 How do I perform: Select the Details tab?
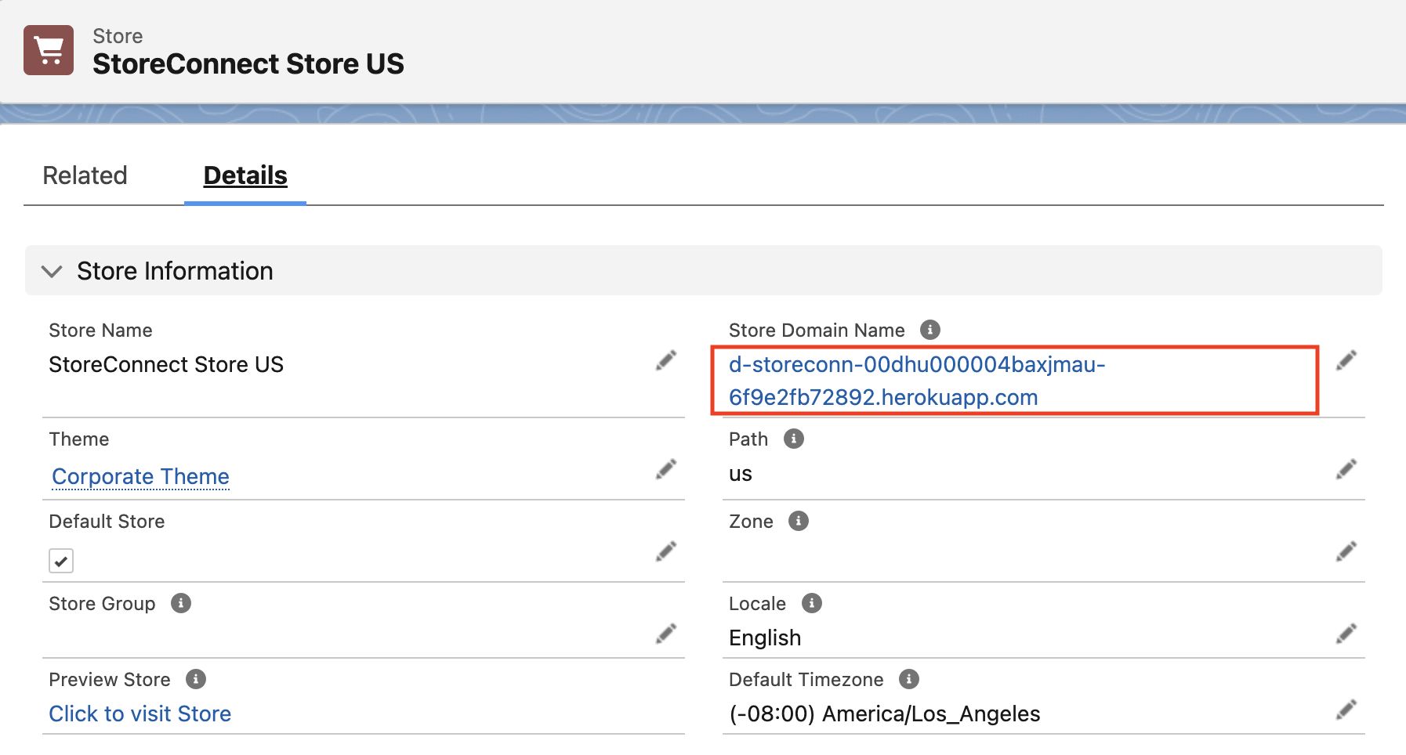coord(245,175)
